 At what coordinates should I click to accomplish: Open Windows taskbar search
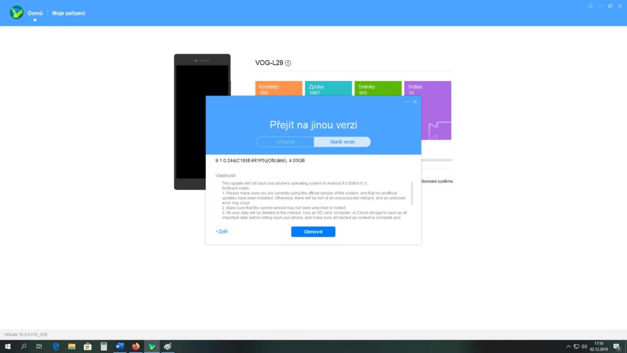[24, 347]
